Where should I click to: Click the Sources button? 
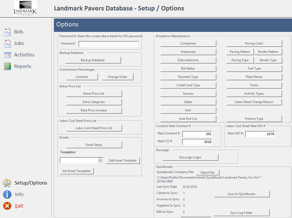coord(188,94)
